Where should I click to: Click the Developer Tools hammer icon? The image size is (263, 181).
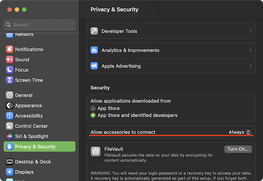coord(95,31)
